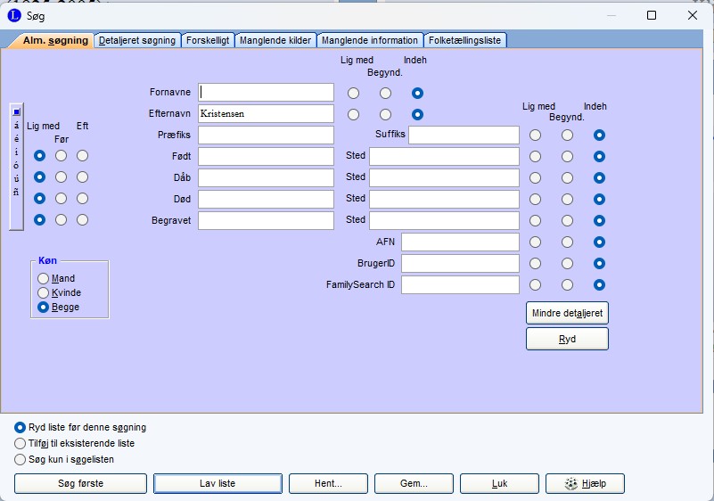The height and width of the screenshot is (501, 714).
Task: Select Tilføj til eksisterende liste option
Action: coord(21,443)
